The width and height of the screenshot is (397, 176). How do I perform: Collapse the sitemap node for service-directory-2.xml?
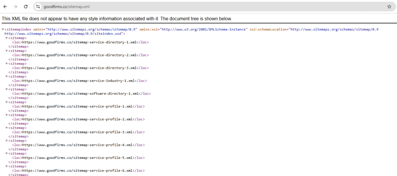[7, 51]
